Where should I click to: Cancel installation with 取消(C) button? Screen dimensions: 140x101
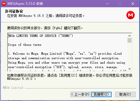pos(125,94)
